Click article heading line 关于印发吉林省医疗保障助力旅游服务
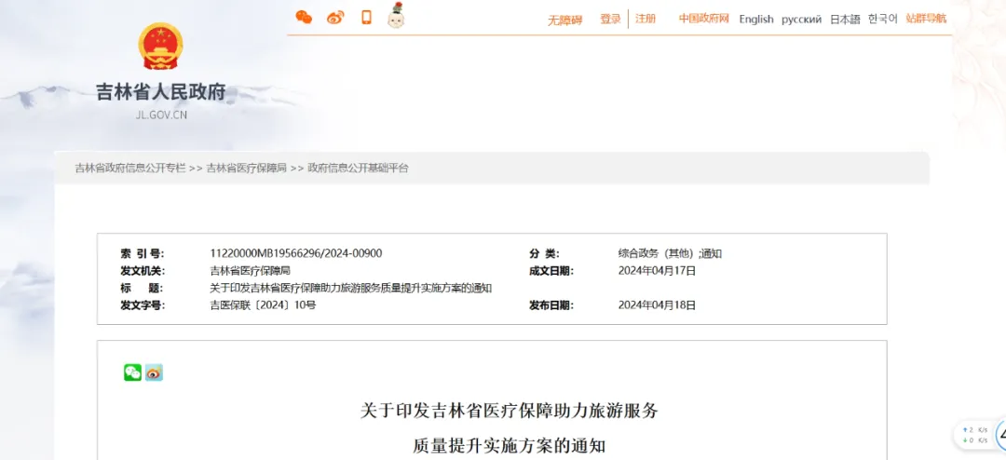 point(510,412)
